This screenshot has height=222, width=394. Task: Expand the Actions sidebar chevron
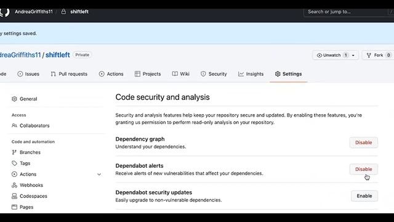click(x=99, y=175)
